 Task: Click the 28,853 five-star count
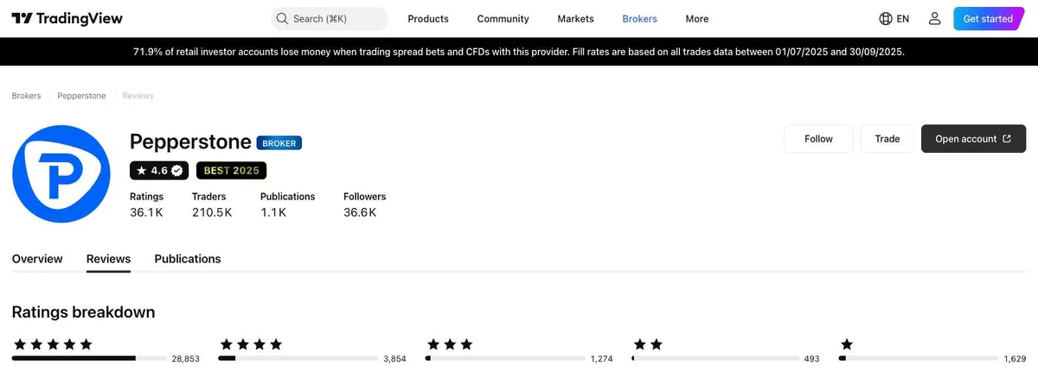pos(185,358)
